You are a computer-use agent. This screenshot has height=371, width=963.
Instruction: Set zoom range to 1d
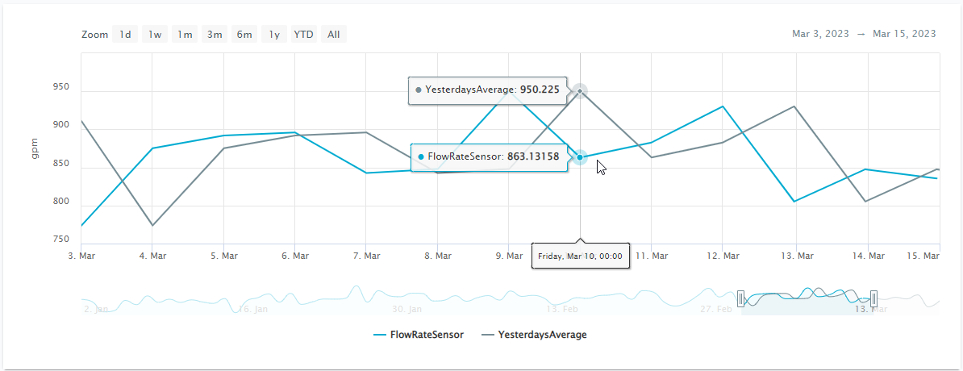coord(125,35)
